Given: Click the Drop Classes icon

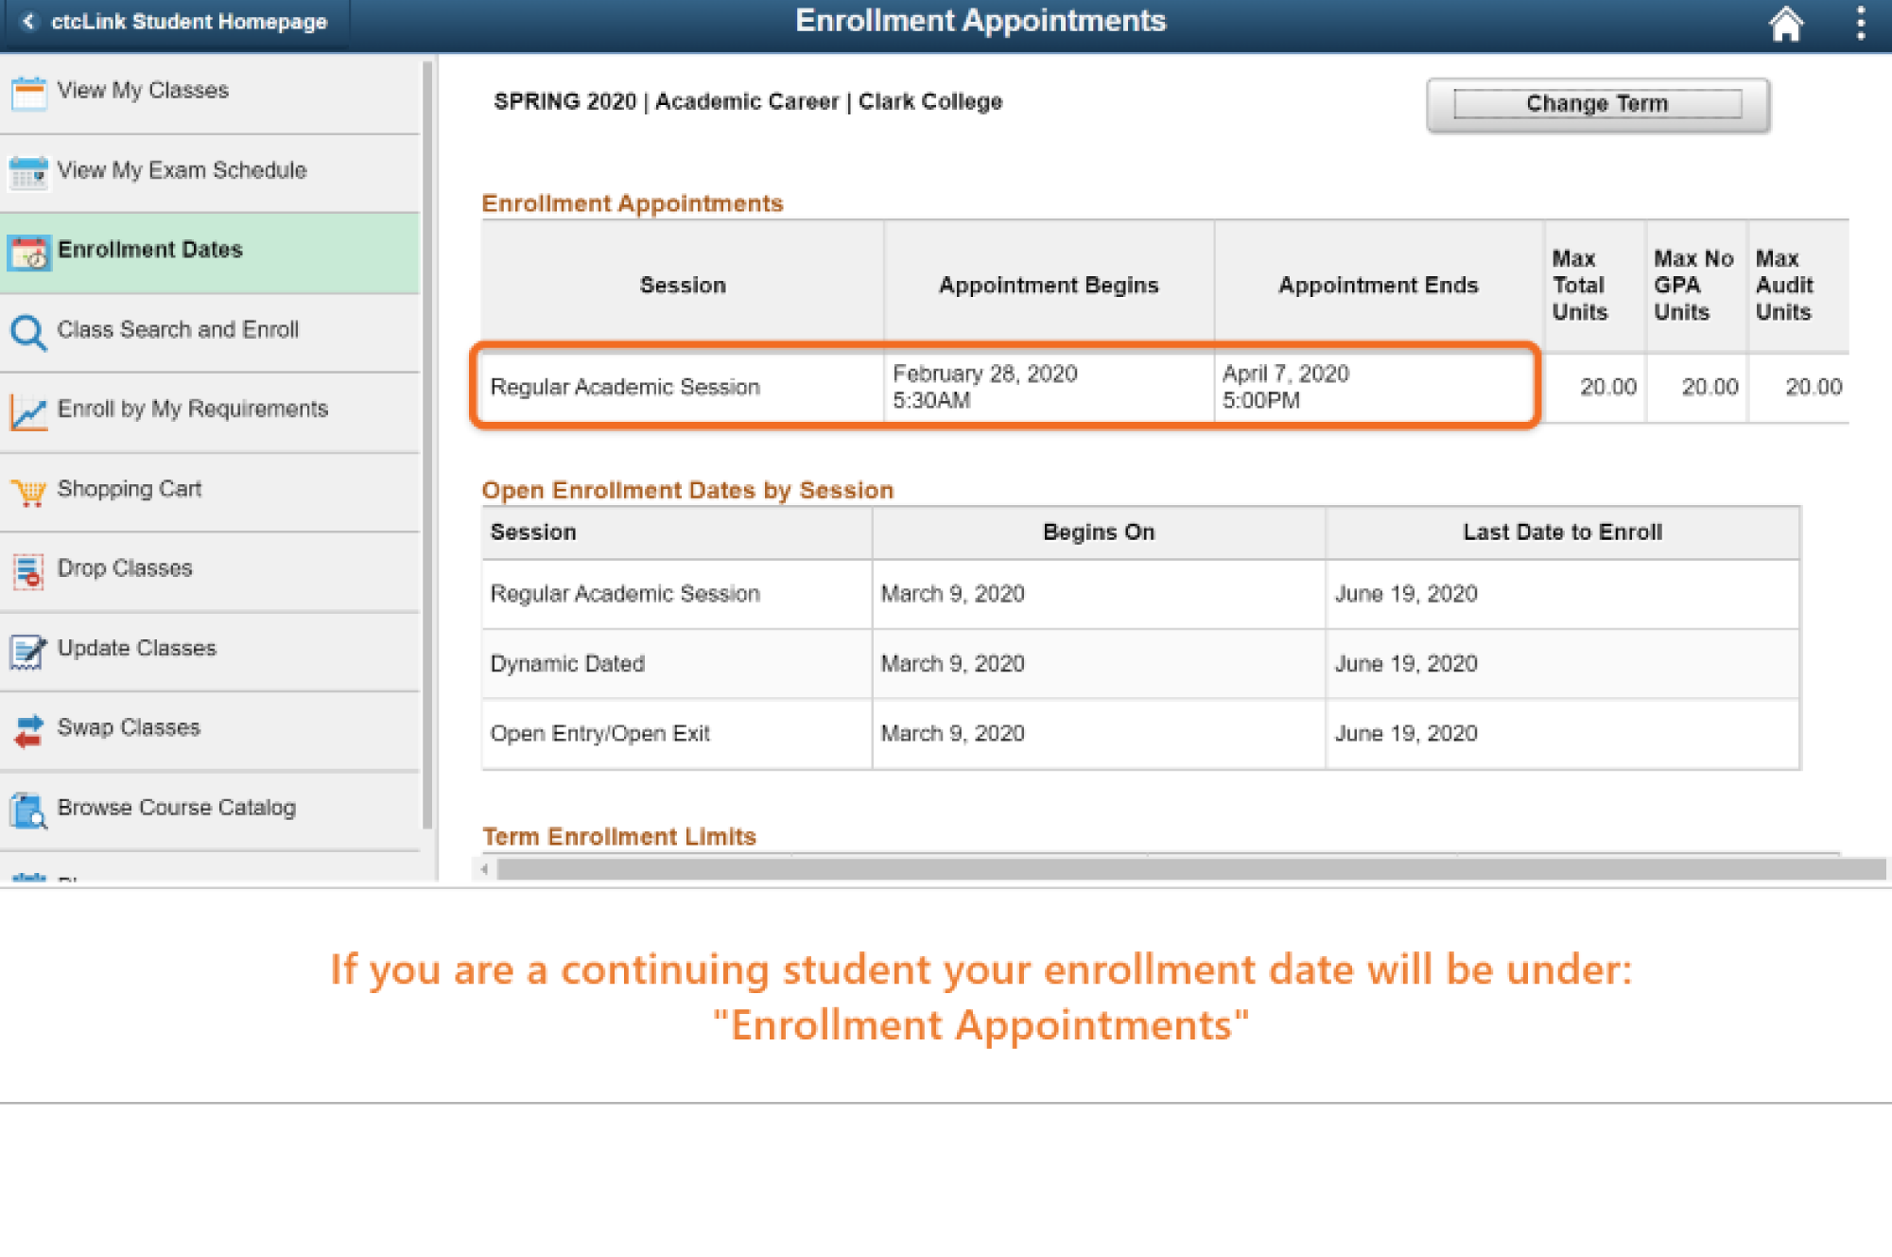Looking at the screenshot, I should click(x=28, y=571).
